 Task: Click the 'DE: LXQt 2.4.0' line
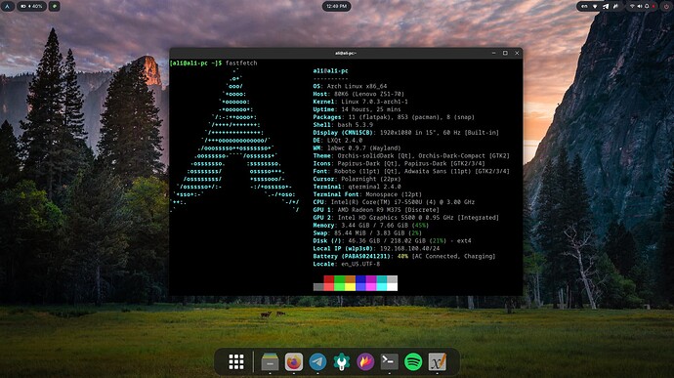point(337,141)
